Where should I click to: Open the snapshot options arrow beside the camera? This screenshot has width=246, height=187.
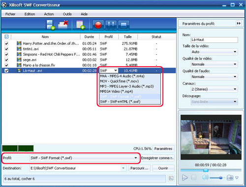coord(237,178)
